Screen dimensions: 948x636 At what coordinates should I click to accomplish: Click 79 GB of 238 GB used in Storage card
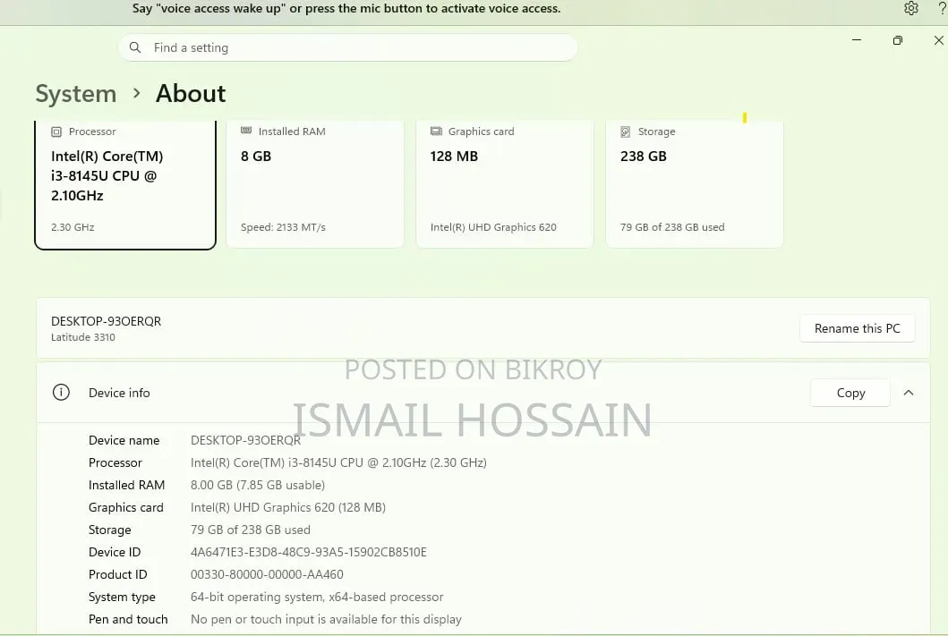pyautogui.click(x=672, y=227)
